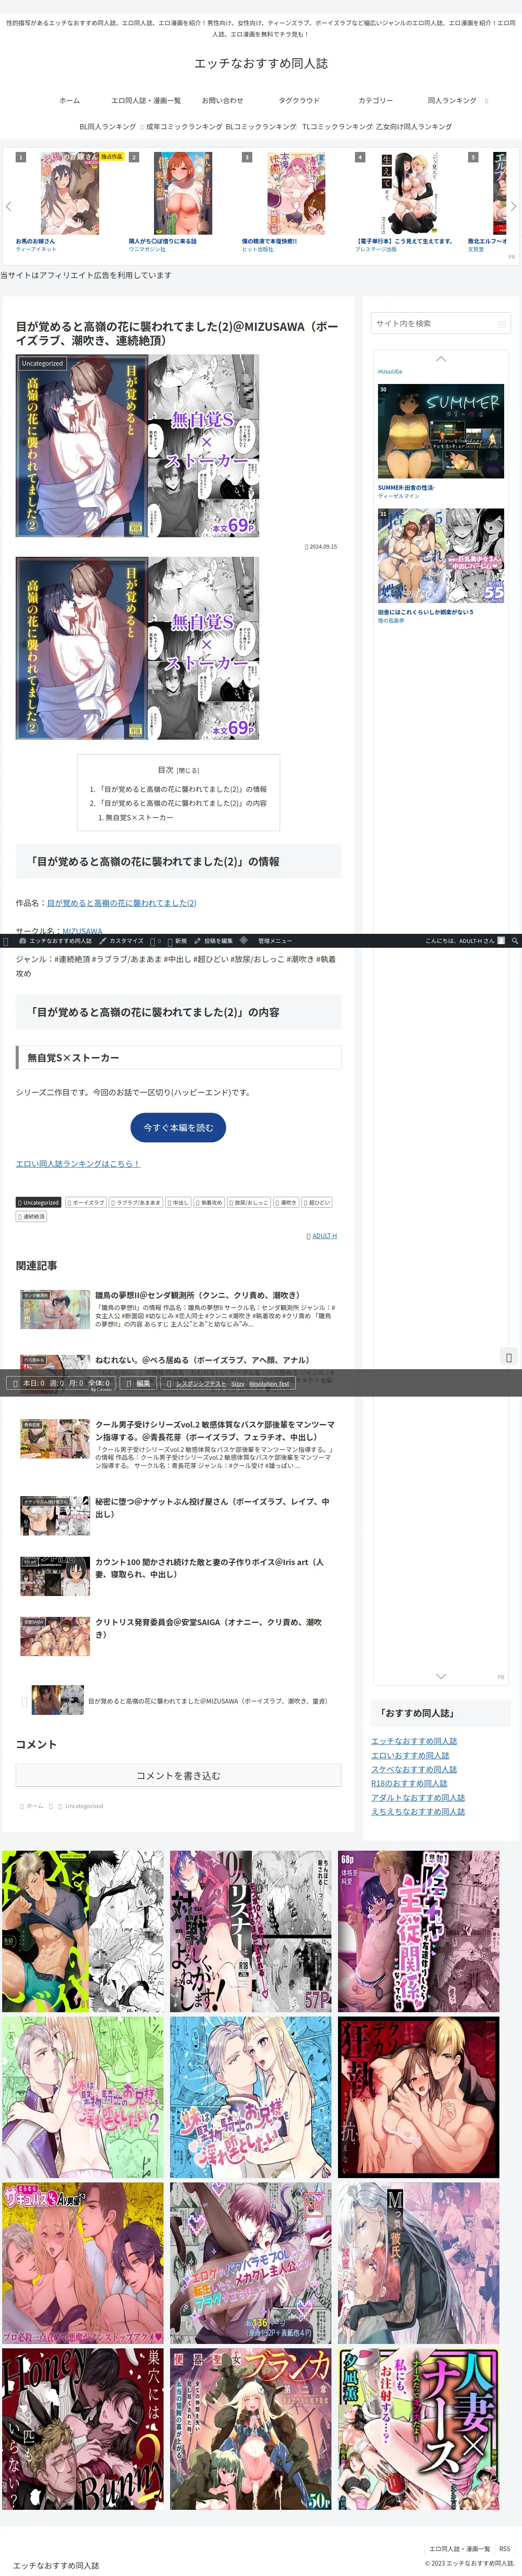Open the ADULT-H author link
The height and width of the screenshot is (2576, 522).
pyautogui.click(x=324, y=1236)
